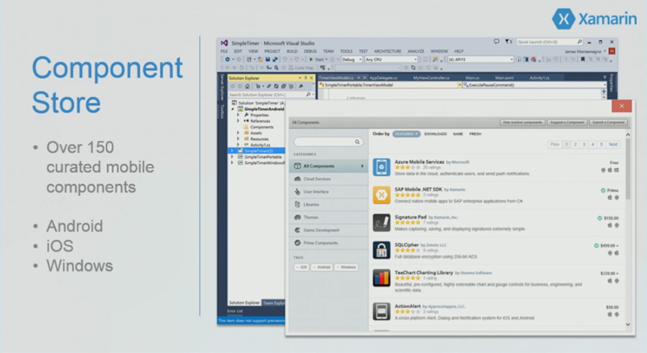Select the Signature Pad component icon
647x353 pixels.
click(381, 223)
